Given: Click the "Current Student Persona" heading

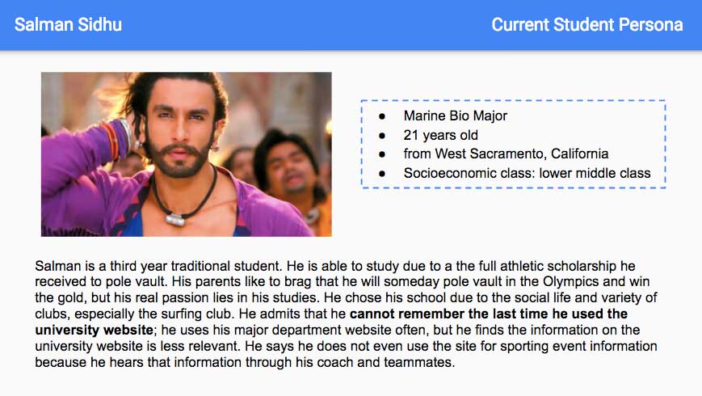Looking at the screenshot, I should pos(587,24).
